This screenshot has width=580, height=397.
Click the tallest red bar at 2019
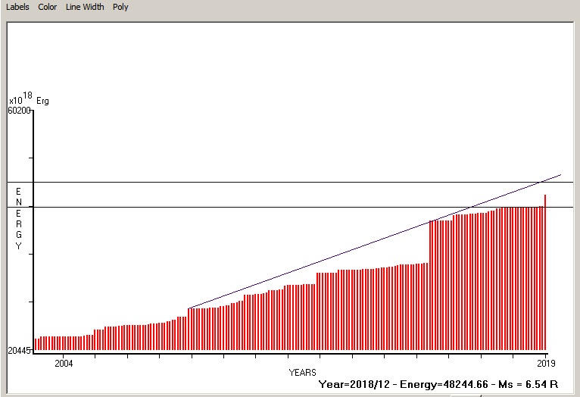[544, 273]
